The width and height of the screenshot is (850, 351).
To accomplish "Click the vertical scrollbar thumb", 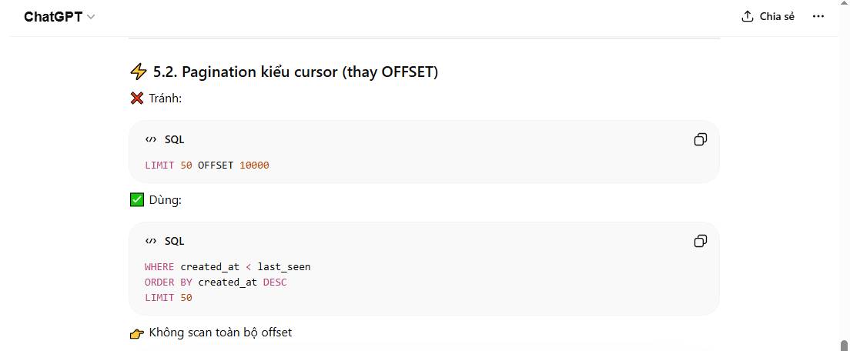I will coord(844,345).
